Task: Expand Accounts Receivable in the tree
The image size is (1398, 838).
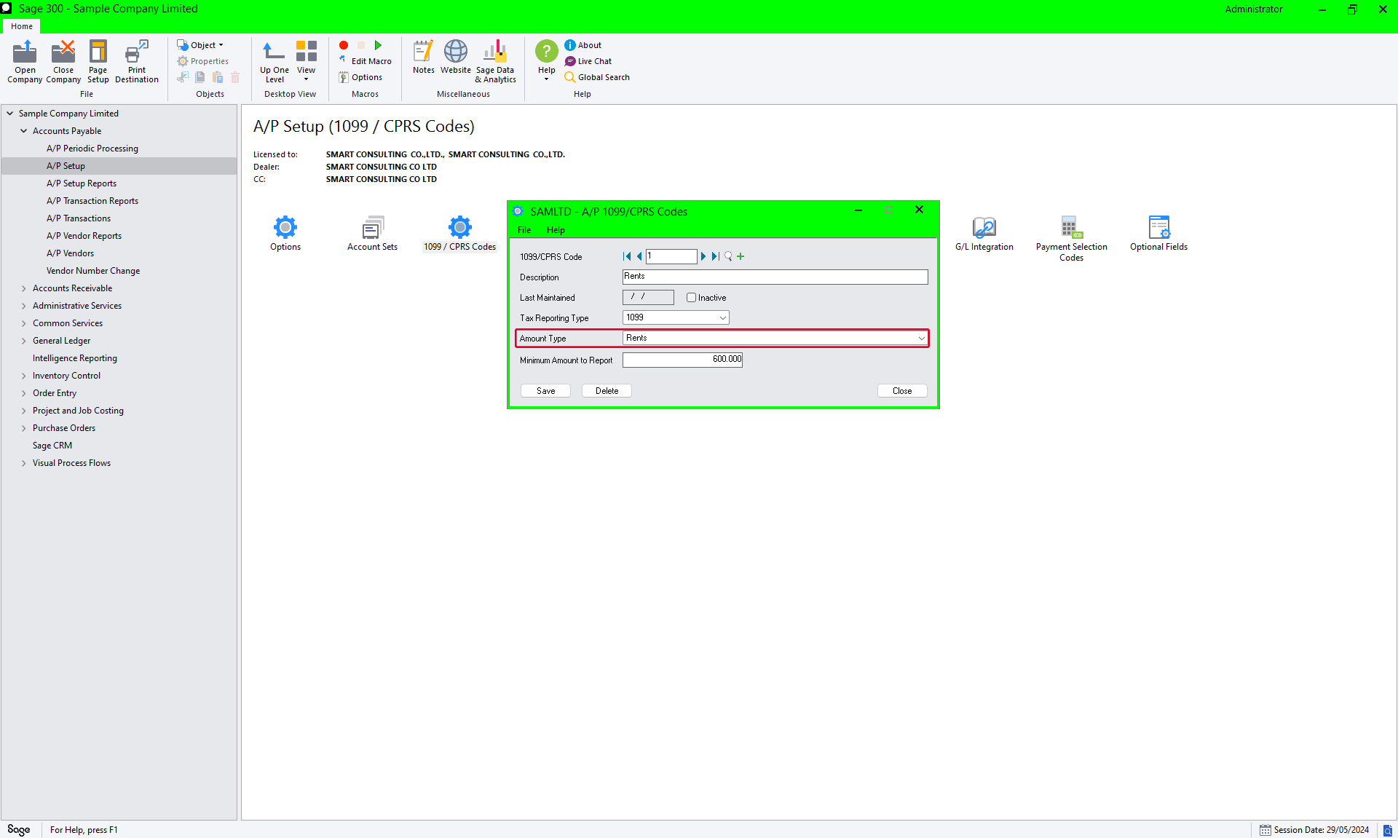Action: (24, 288)
